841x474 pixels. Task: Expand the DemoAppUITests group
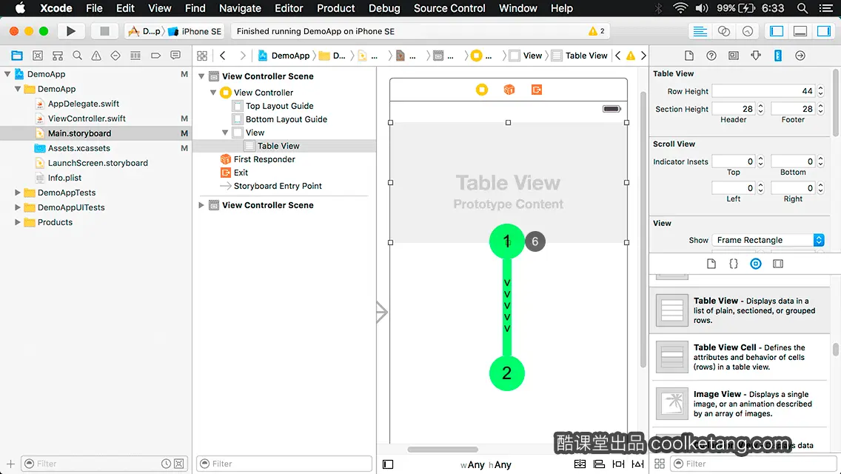[18, 207]
